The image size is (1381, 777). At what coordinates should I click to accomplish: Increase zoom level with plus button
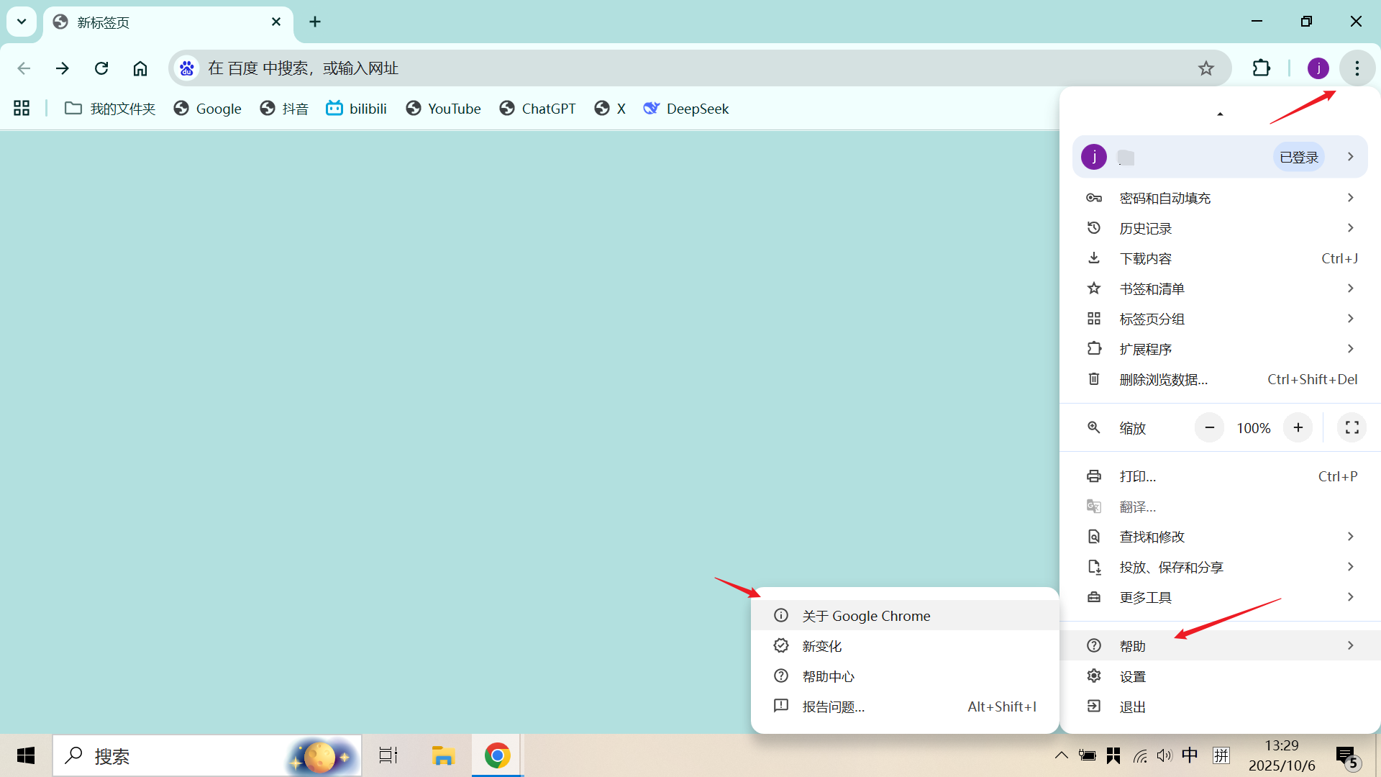1298,428
